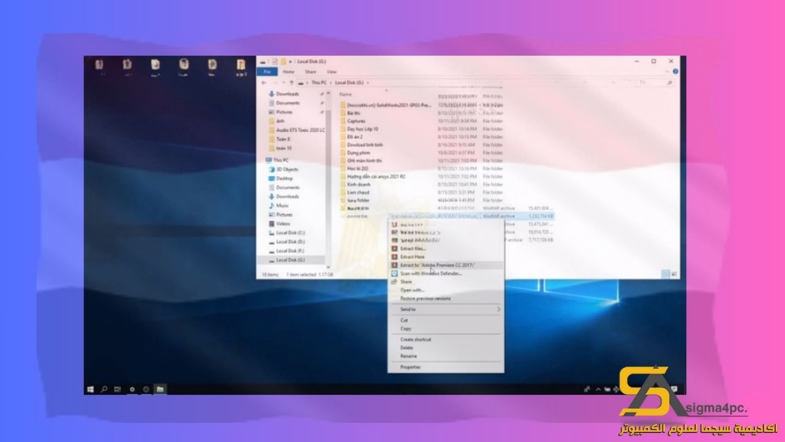Select Day hoc Lớp 10 folder

point(362,129)
